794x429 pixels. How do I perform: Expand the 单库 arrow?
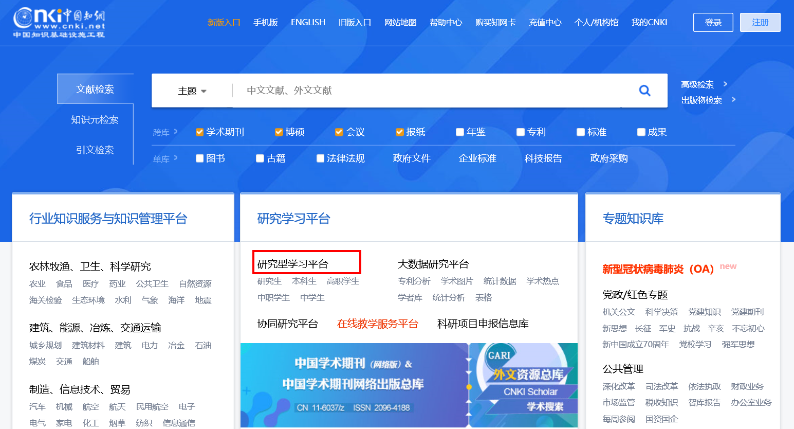pos(176,158)
